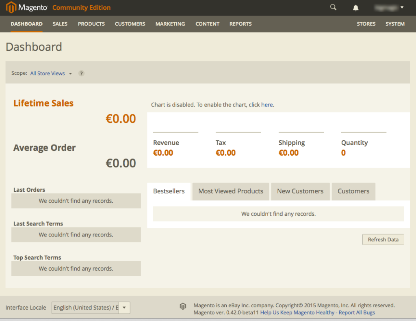This screenshot has height=321, width=416.
Task: Click the Average Order heading
Action: 45,148
